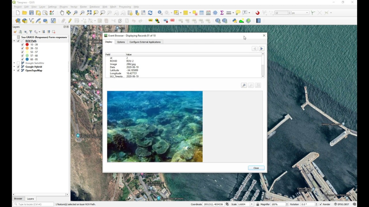Uncheck the 10 - 39 class
Screen dimensions: 369x207
tap(22, 45)
